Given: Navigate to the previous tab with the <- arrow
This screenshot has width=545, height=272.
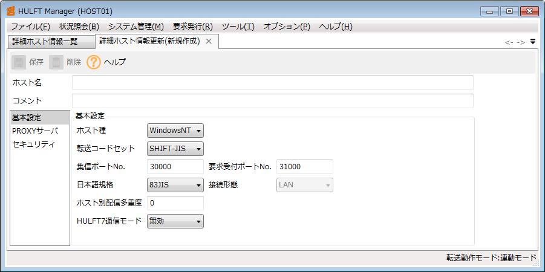Looking at the screenshot, I should click(509, 42).
